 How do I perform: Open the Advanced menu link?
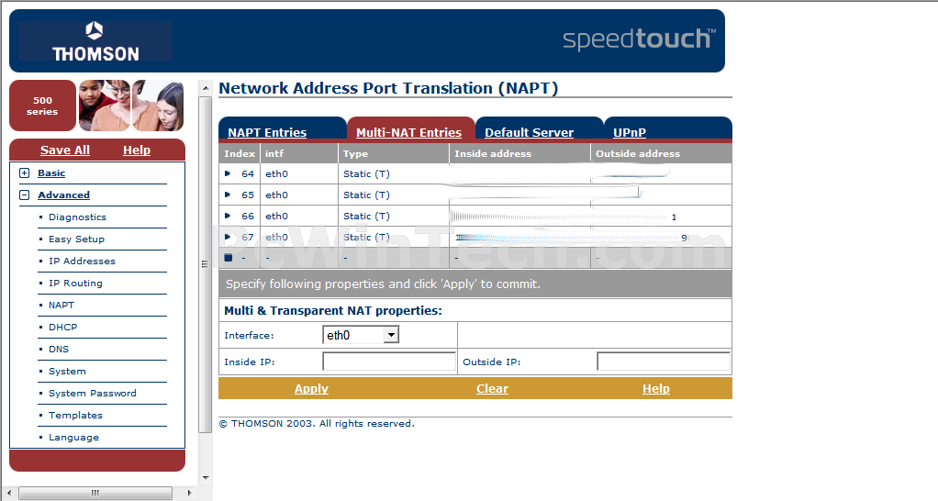point(63,195)
